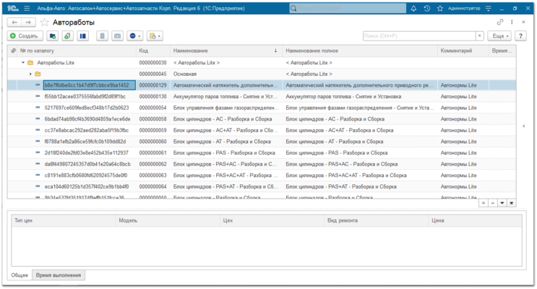Switch to the Время выполнения tab

[x=59, y=275]
